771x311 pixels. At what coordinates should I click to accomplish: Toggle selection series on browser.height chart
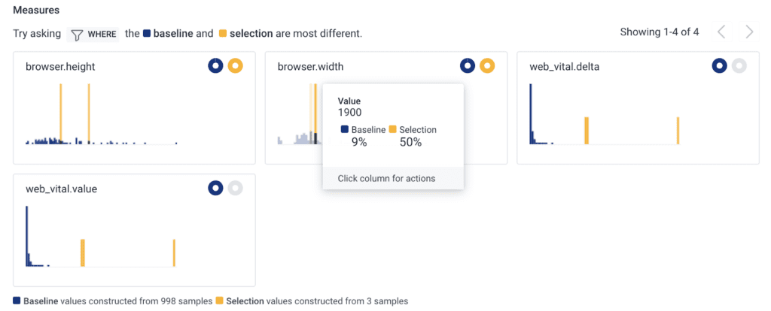pos(236,66)
